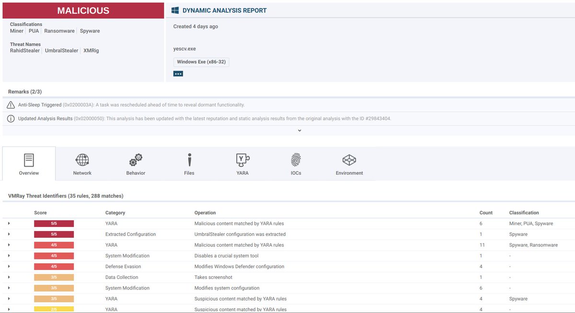Click the three-dots more button under file type

(178, 74)
